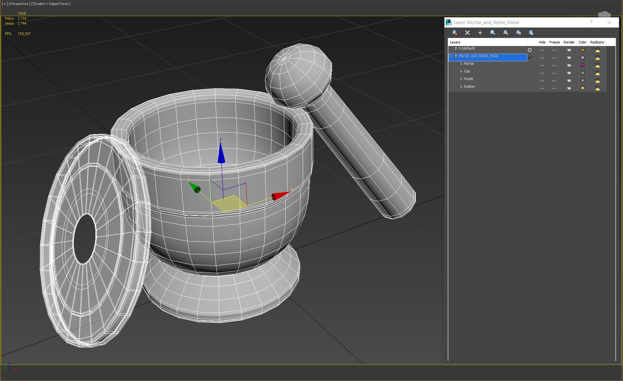Screen dimensions: 623x381
Task: Click the Freeze column header
Action: coord(554,42)
